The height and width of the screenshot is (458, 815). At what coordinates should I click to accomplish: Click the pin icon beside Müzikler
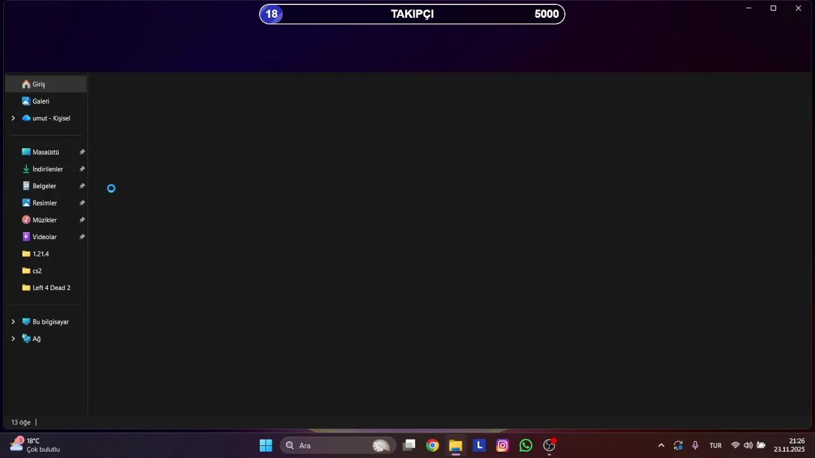click(81, 220)
